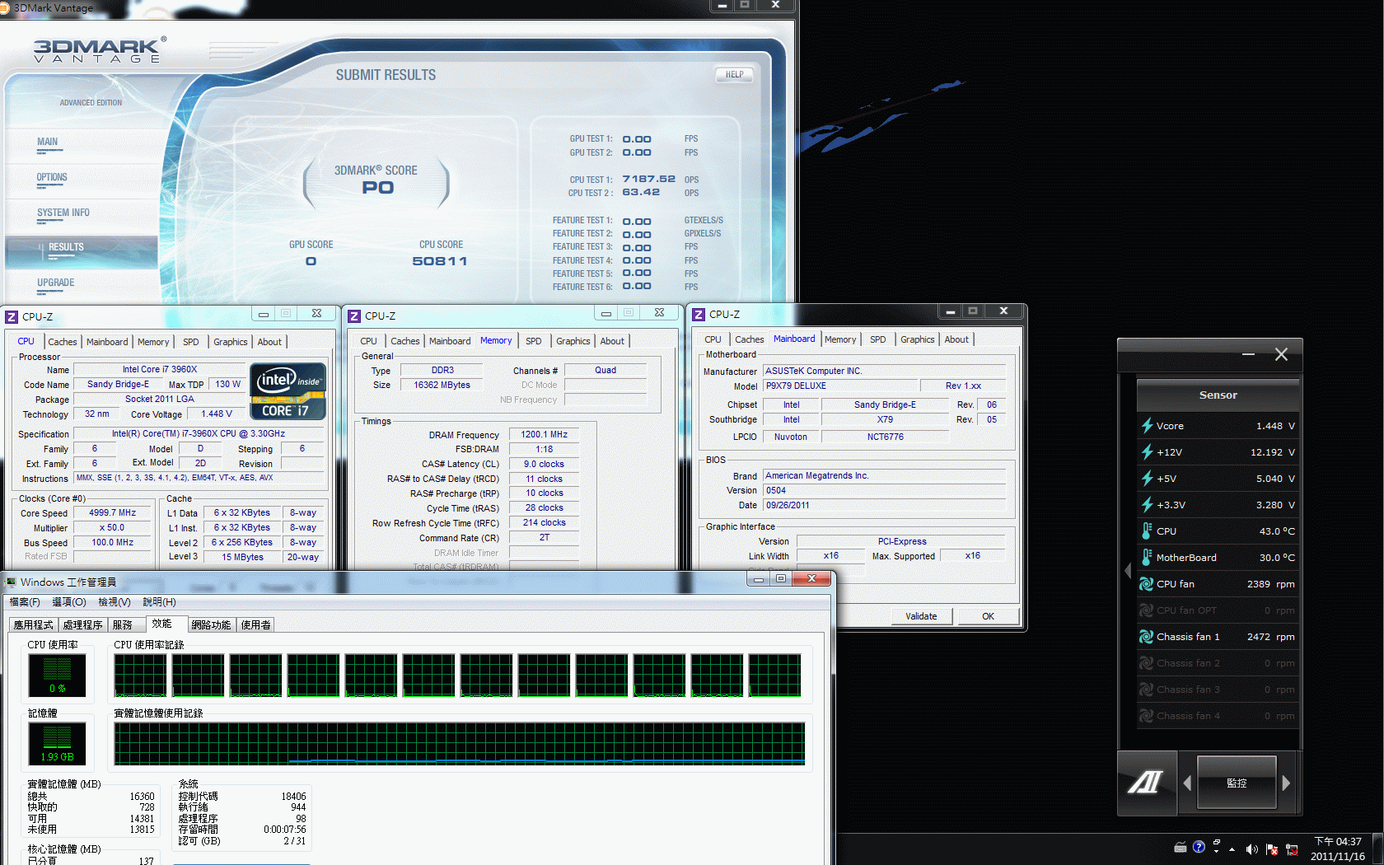Click the +5V voltage lightning icon
1384x865 pixels.
tap(1146, 479)
